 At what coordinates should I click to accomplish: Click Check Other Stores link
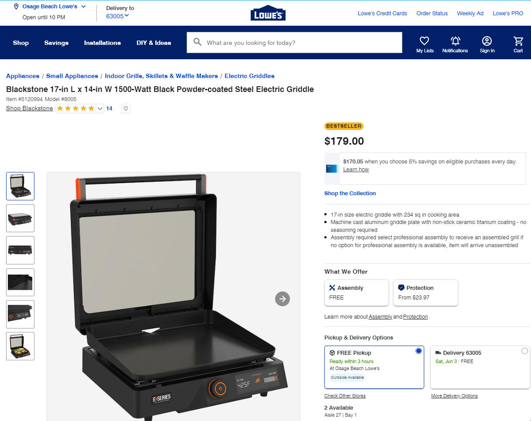[345, 396]
